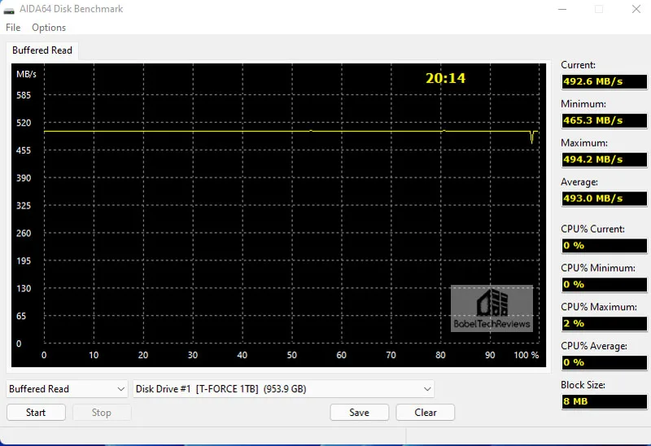651x446 pixels.
Task: Click the Clear button
Action: (x=425, y=413)
